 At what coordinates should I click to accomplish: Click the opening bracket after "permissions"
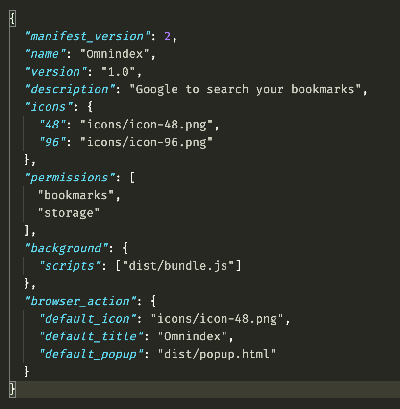point(132,178)
